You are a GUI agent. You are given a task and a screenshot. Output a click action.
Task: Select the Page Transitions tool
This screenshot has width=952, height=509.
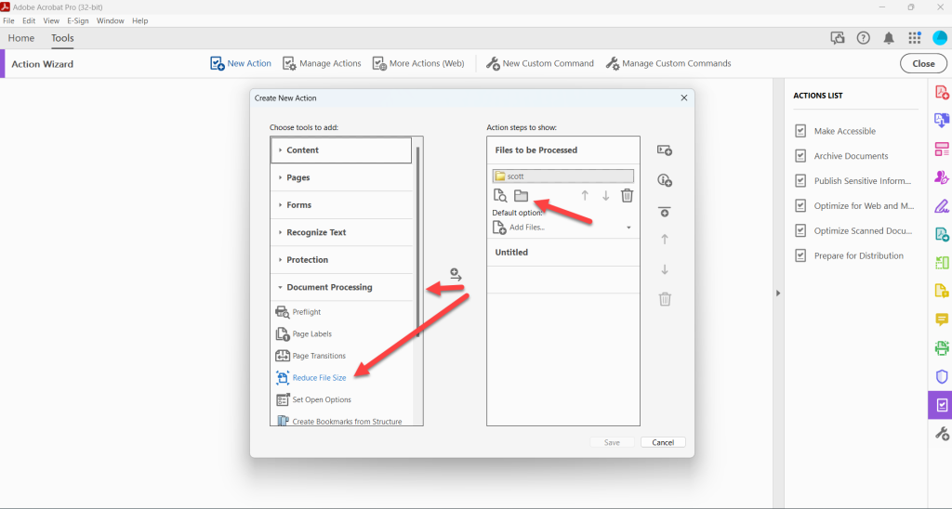[x=311, y=356]
